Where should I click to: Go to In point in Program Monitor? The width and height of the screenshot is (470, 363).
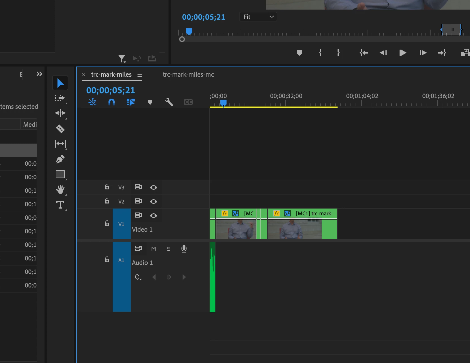pos(364,53)
